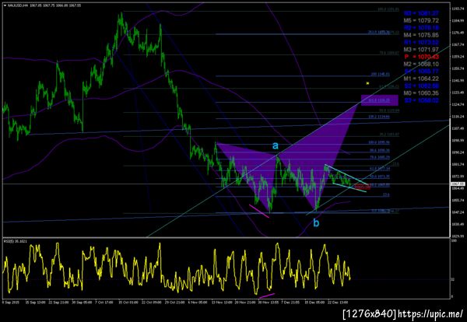Click the small triangle icon before XAUUSD,H4
Screen dimensions: 467x322
click(5, 5)
